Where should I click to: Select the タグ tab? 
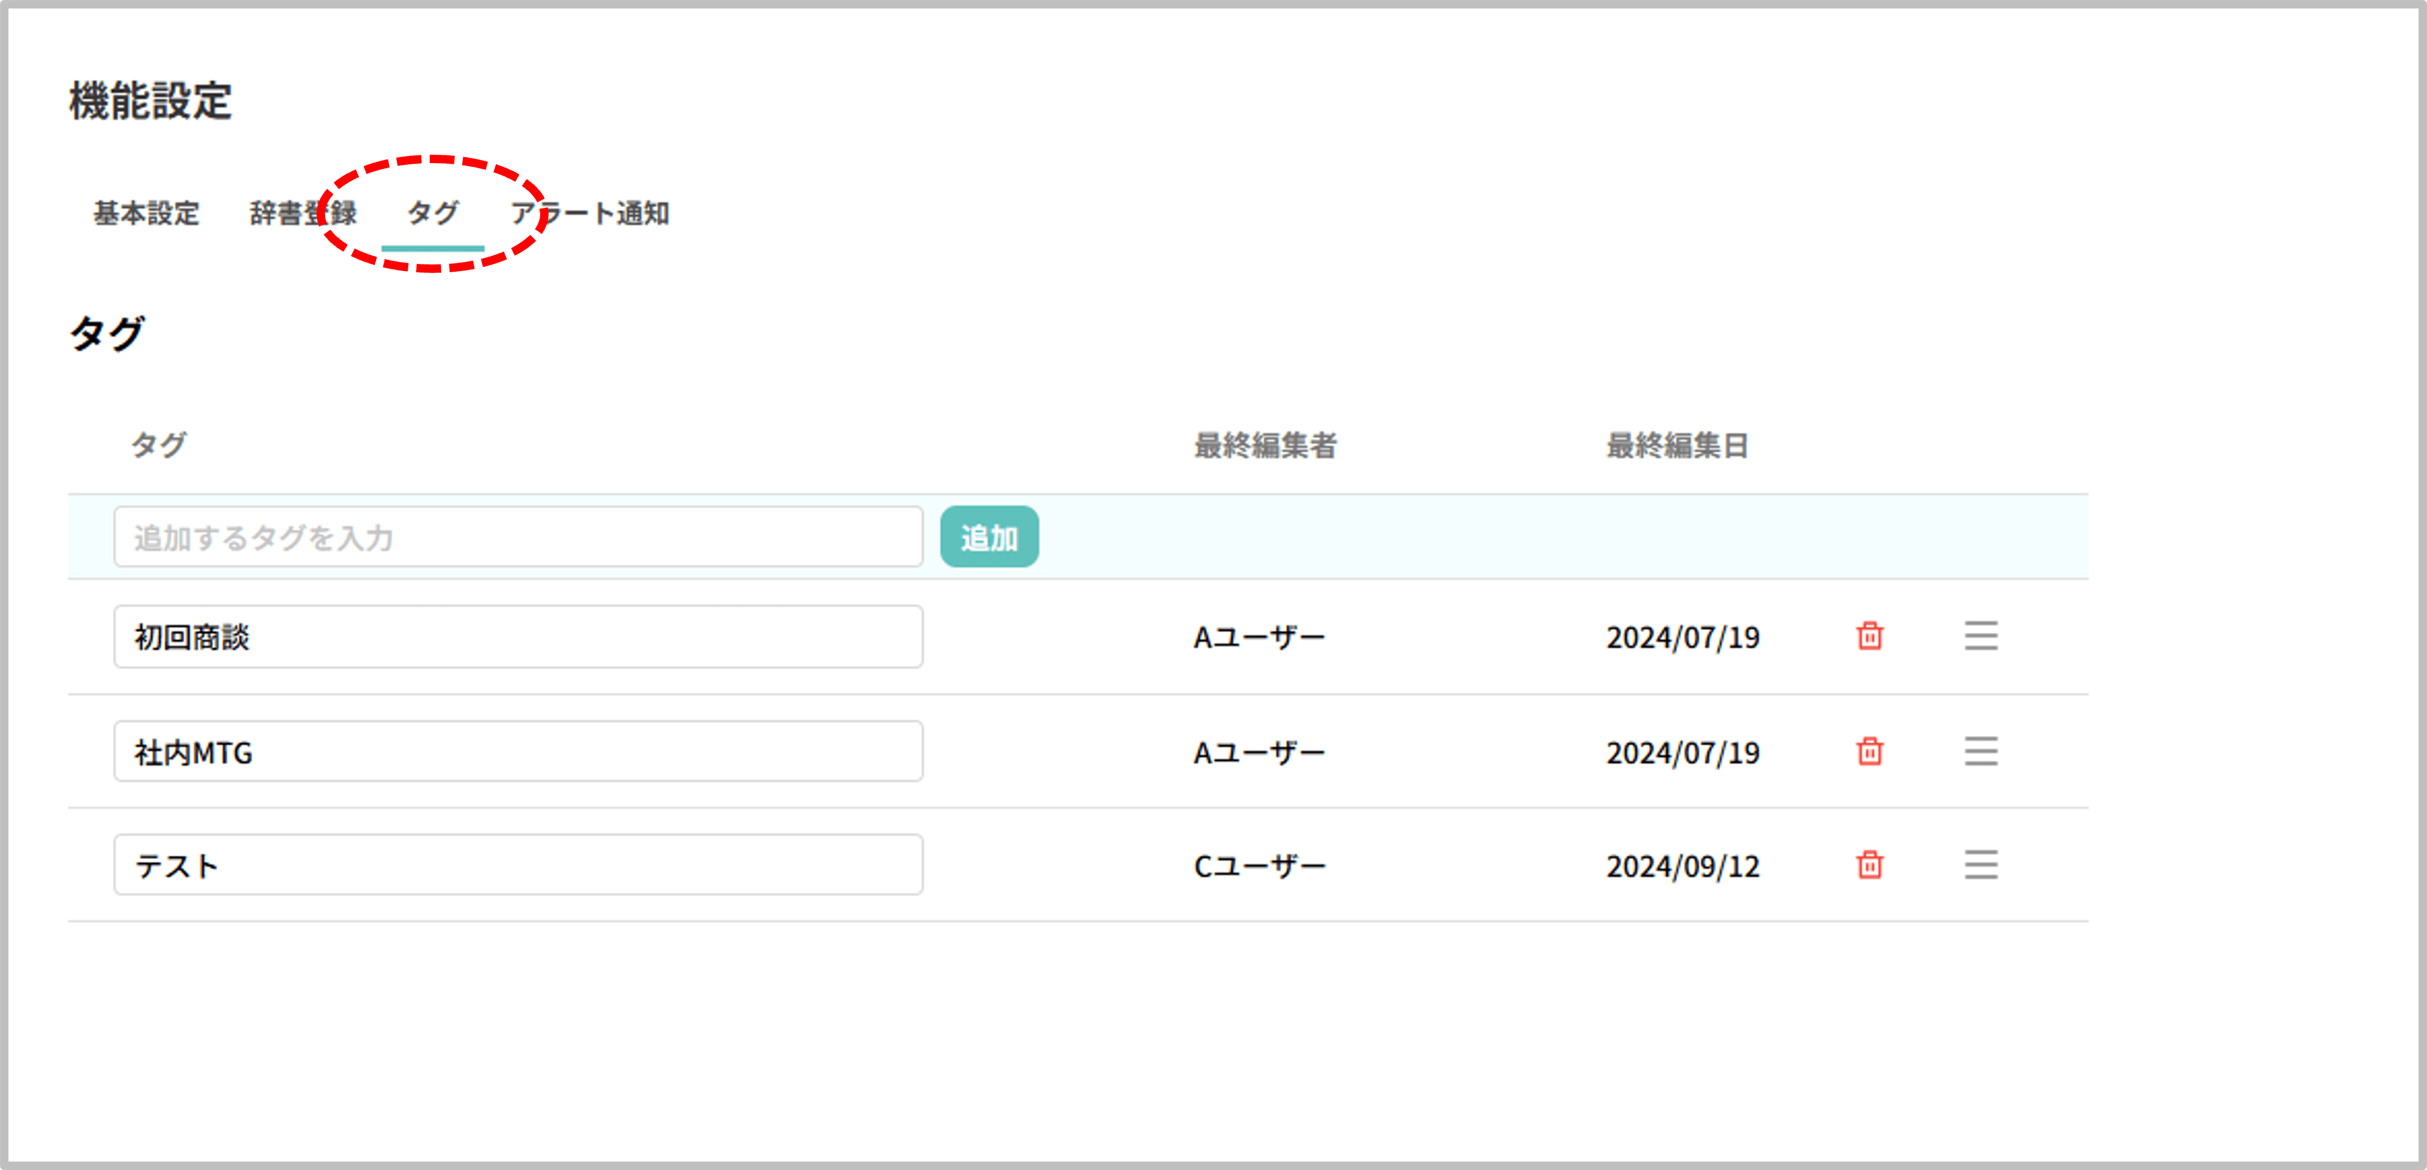pyautogui.click(x=432, y=213)
